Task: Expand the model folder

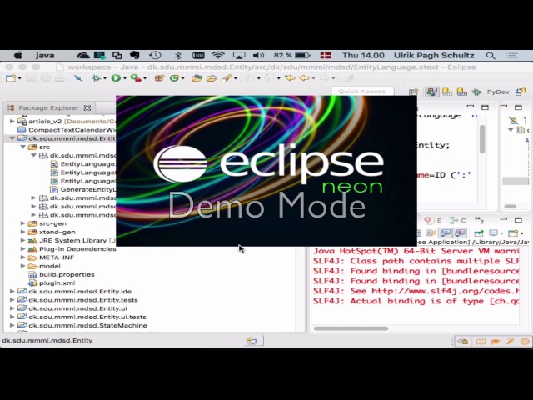Action: coord(22,266)
